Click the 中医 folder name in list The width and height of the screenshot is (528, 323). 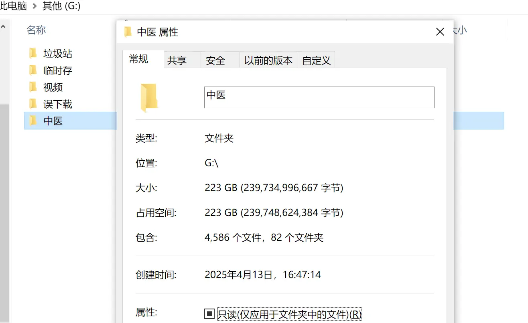(x=53, y=121)
